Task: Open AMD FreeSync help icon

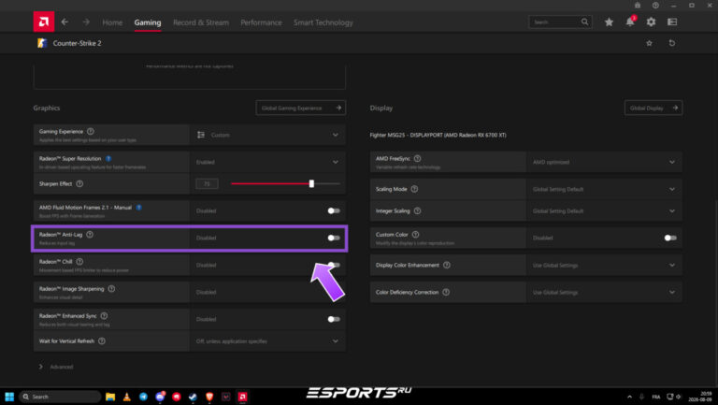Action: [x=417, y=158]
